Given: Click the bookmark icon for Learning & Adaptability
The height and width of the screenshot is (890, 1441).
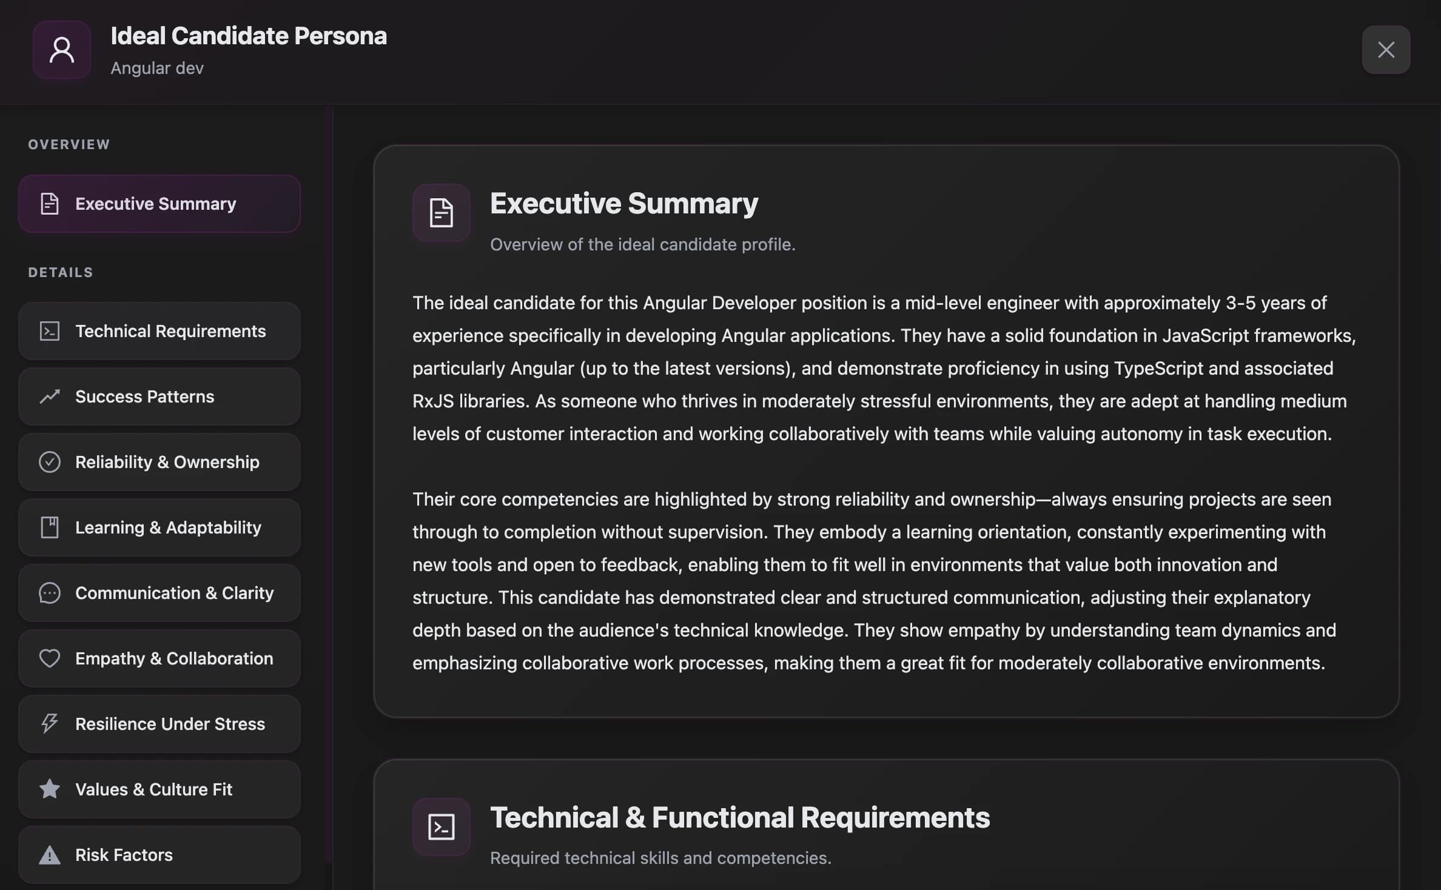Looking at the screenshot, I should (x=50, y=527).
